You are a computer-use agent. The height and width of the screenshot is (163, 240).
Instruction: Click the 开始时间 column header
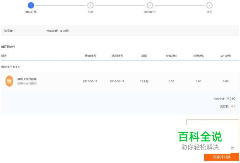pyautogui.click(x=90, y=56)
